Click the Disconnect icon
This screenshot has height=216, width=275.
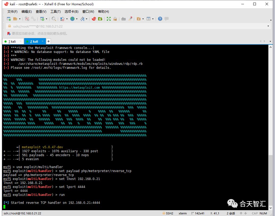coord(27,19)
